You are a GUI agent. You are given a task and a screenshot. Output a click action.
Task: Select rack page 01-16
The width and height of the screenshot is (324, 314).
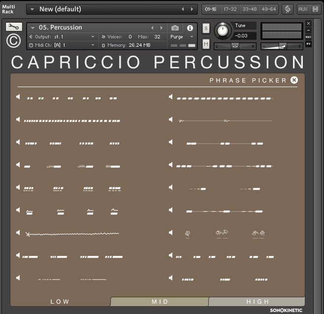[211, 9]
